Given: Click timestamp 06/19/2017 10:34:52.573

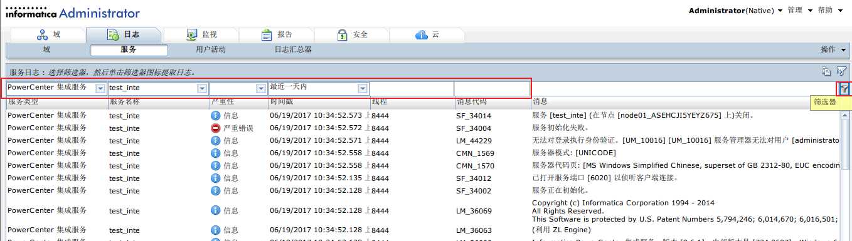Looking at the screenshot, I should (317, 116).
